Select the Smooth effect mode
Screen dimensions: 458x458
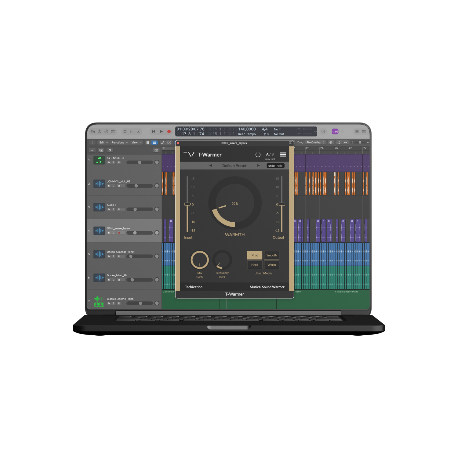[x=271, y=255]
